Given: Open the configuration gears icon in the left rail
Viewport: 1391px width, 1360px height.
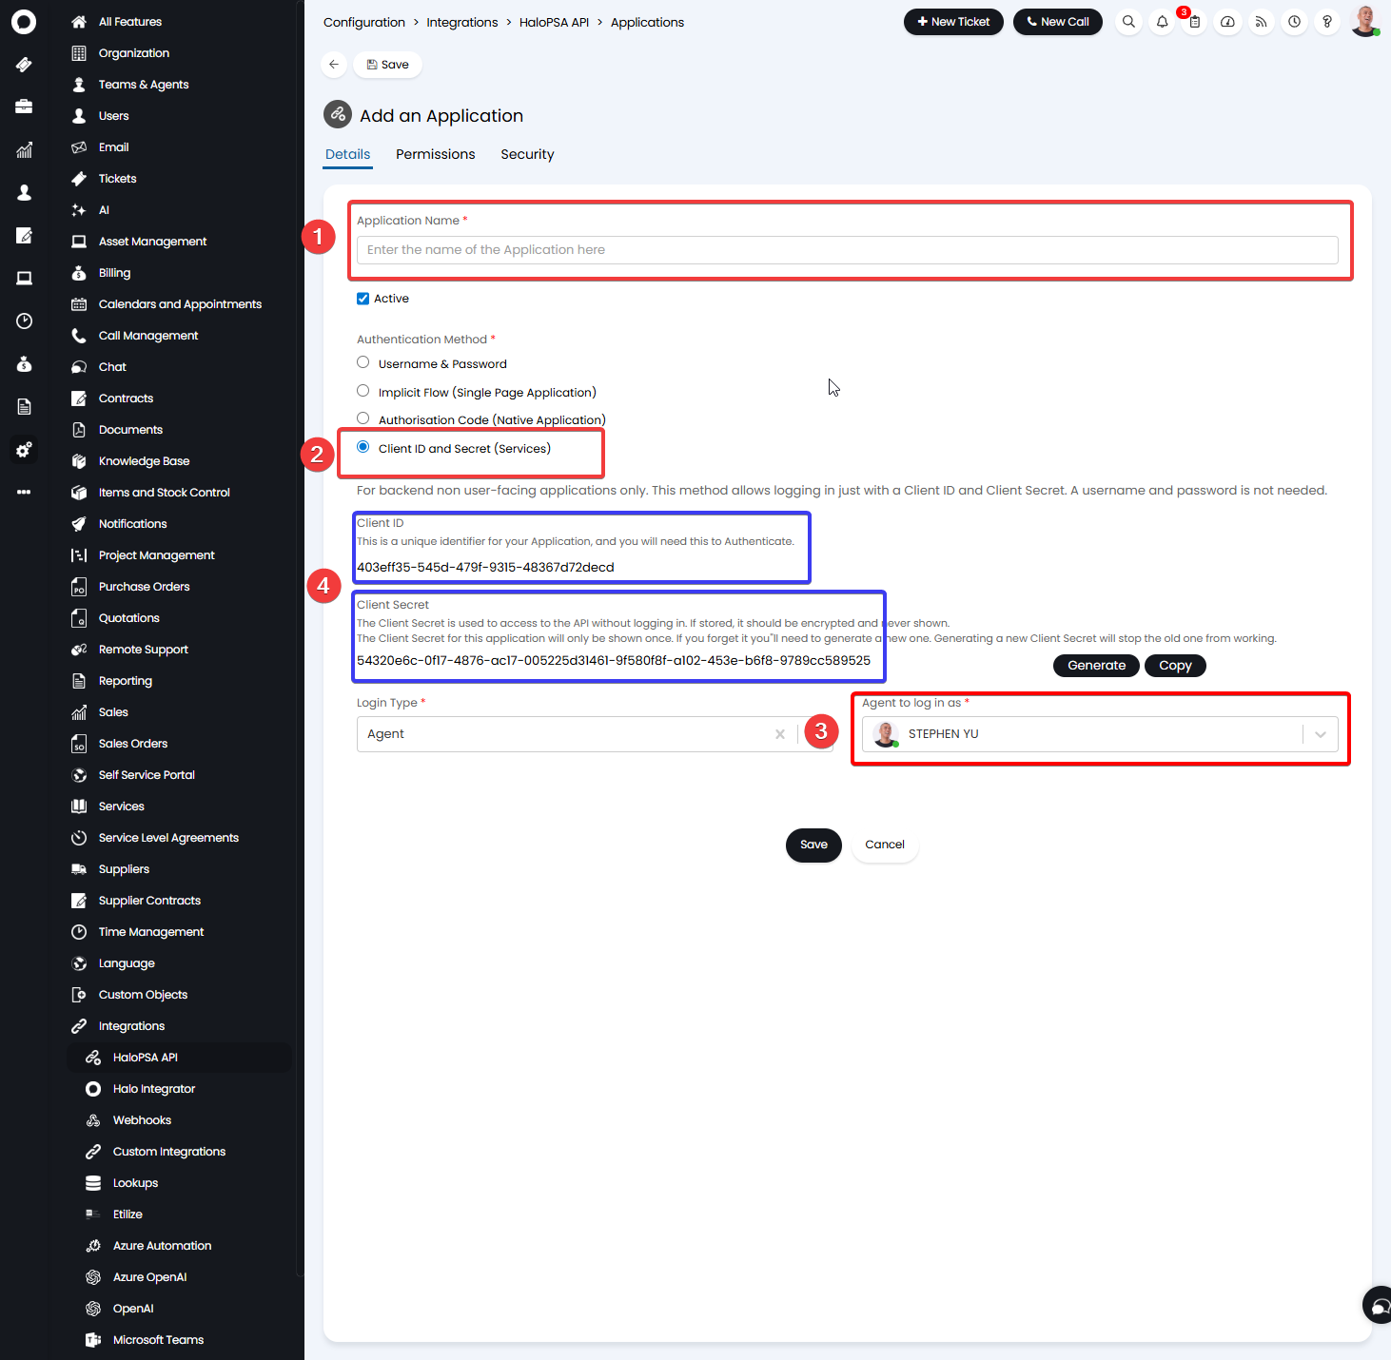Looking at the screenshot, I should [x=24, y=449].
